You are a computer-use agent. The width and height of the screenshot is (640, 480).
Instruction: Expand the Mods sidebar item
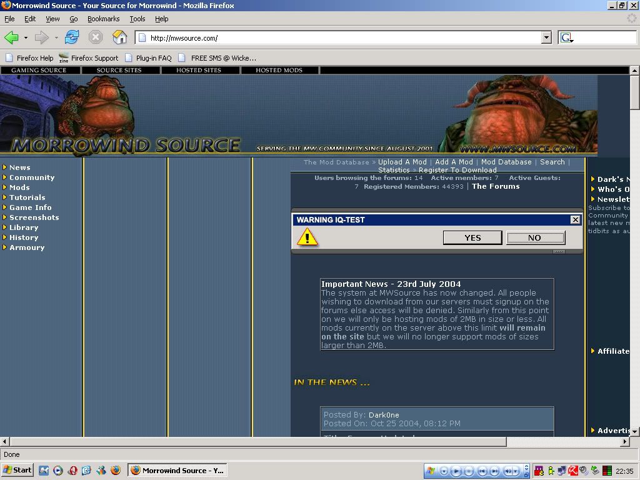16,187
